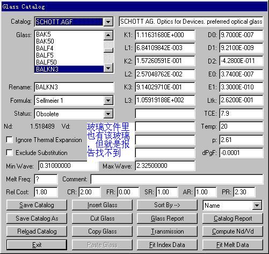Click the Rename field BALKN3

74,87
